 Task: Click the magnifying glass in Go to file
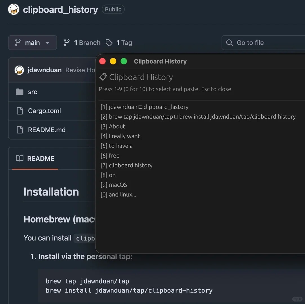(x=229, y=43)
